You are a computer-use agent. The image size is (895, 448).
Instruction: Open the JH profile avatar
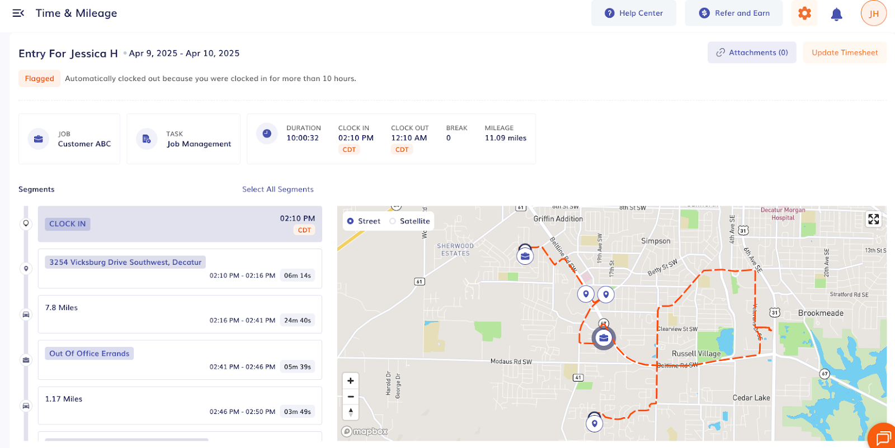(874, 13)
